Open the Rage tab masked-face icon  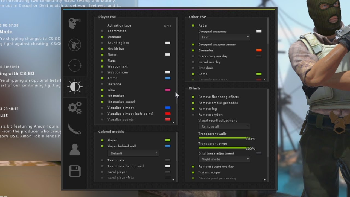[x=75, y=24]
